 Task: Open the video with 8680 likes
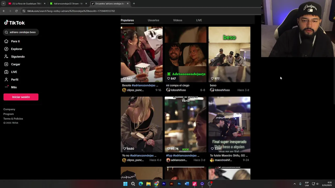tap(142, 124)
